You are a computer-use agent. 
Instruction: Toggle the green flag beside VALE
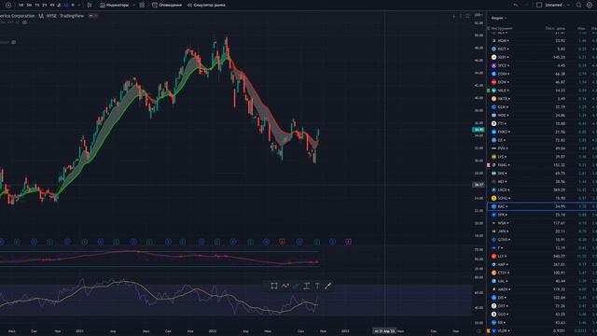(489, 91)
